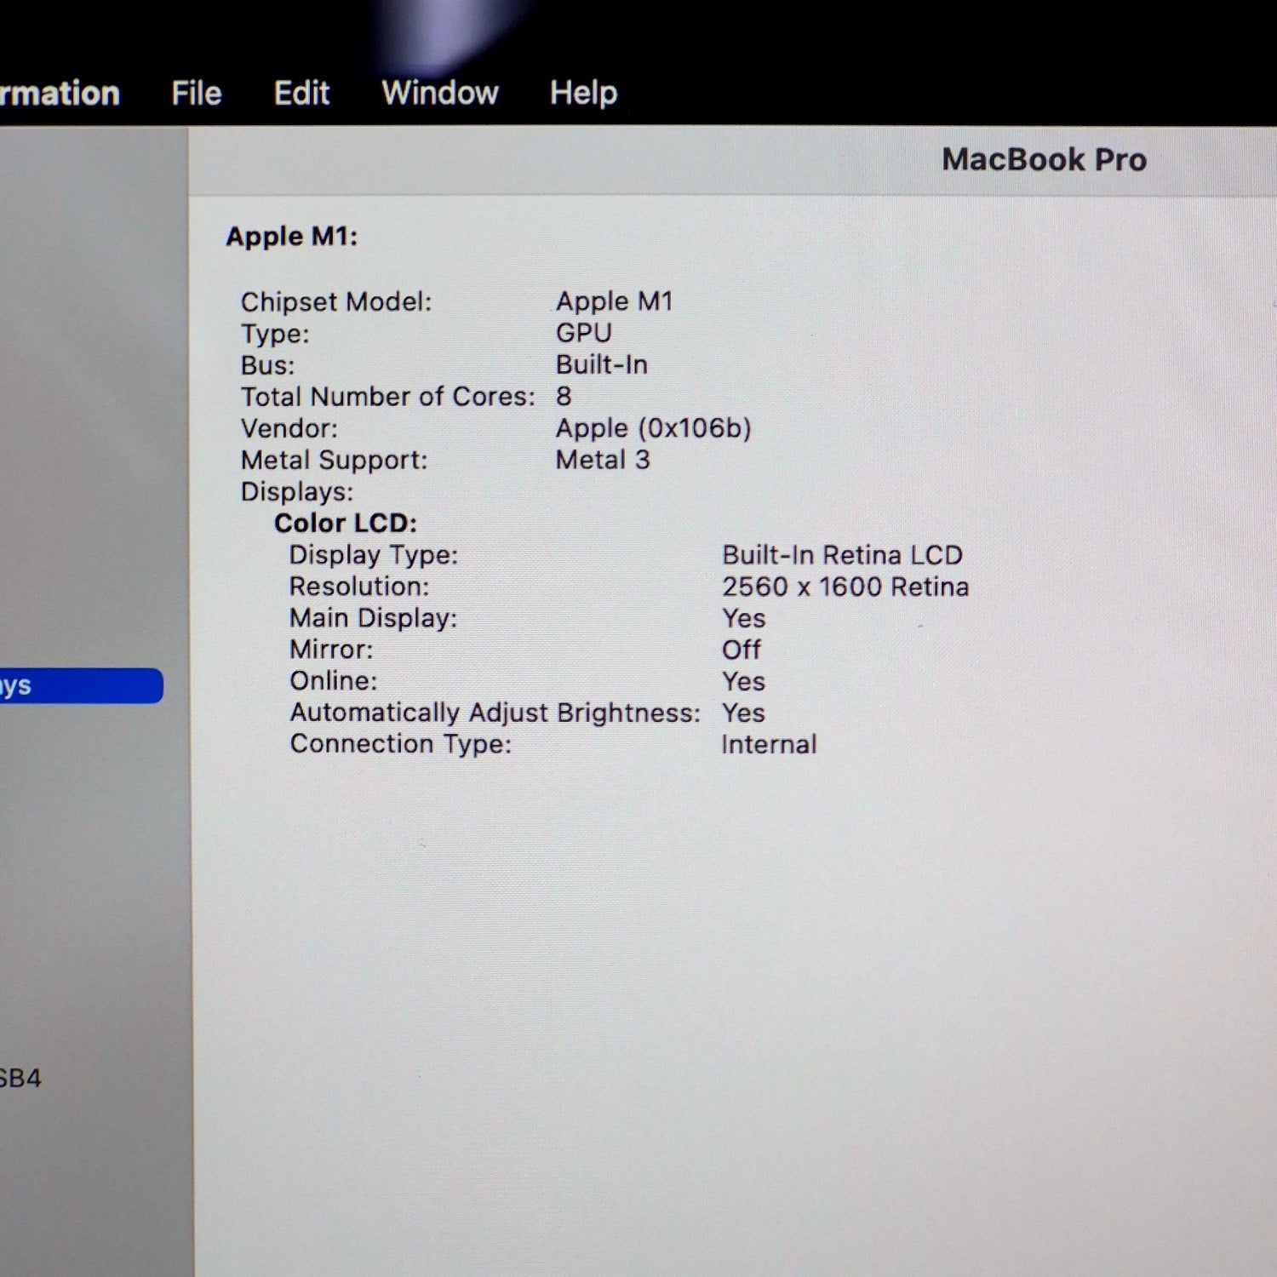The height and width of the screenshot is (1277, 1277).
Task: Click the Metal 3 support value
Action: click(x=602, y=460)
